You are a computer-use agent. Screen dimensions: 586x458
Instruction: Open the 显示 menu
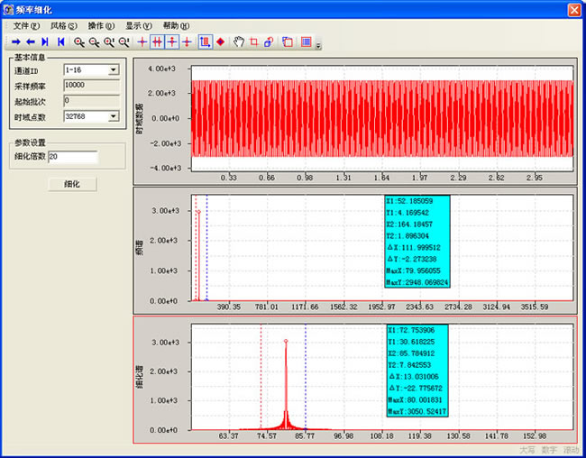pyautogui.click(x=138, y=26)
